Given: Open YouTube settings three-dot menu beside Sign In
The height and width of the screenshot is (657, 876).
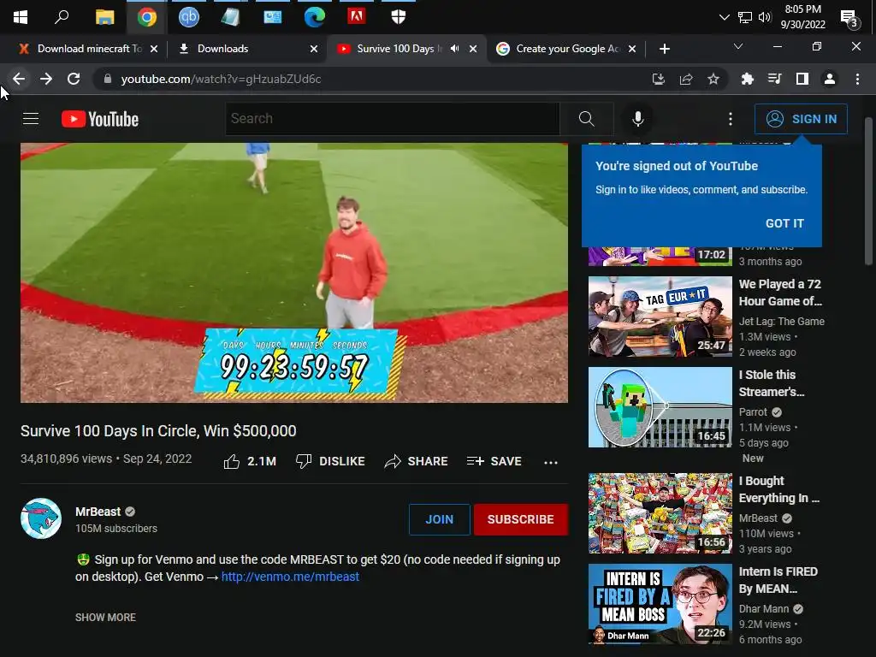Looking at the screenshot, I should point(731,119).
